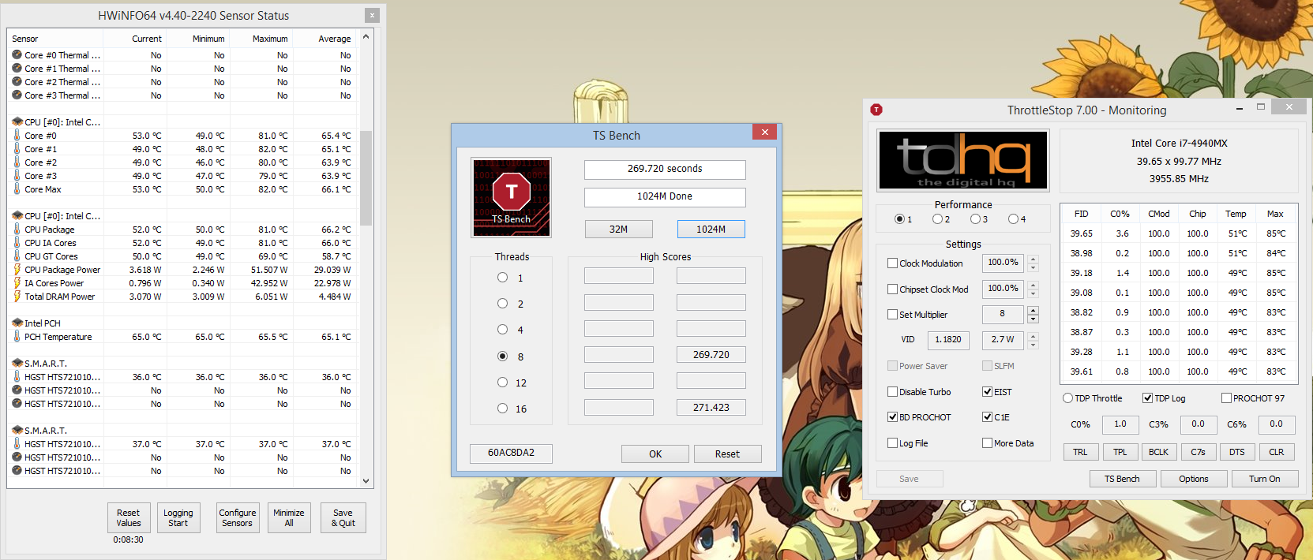Enable the Chipset Clock Mod checkbox

[892, 289]
